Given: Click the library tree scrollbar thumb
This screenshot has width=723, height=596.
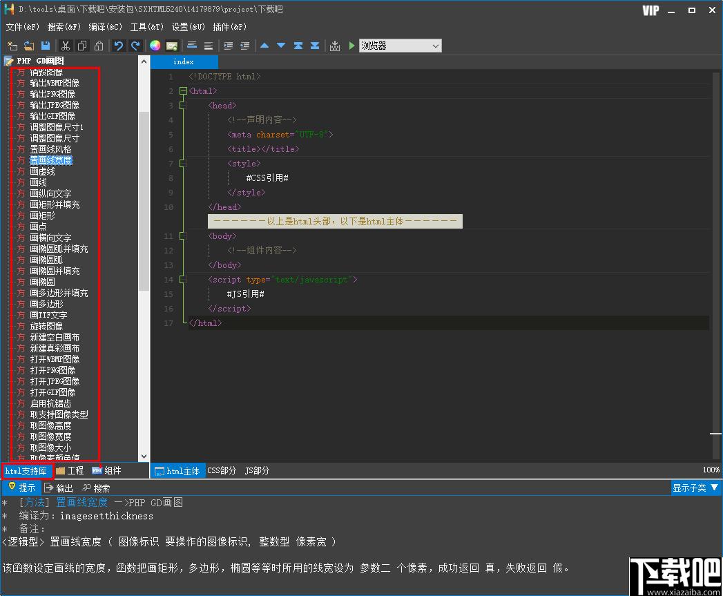Looking at the screenshot, I should point(144,201).
